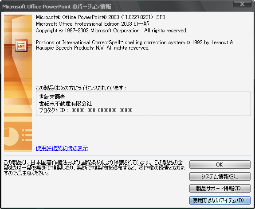255x209 pixels.
Task: Select the プロダクト ID number text
Action: pos(102,110)
